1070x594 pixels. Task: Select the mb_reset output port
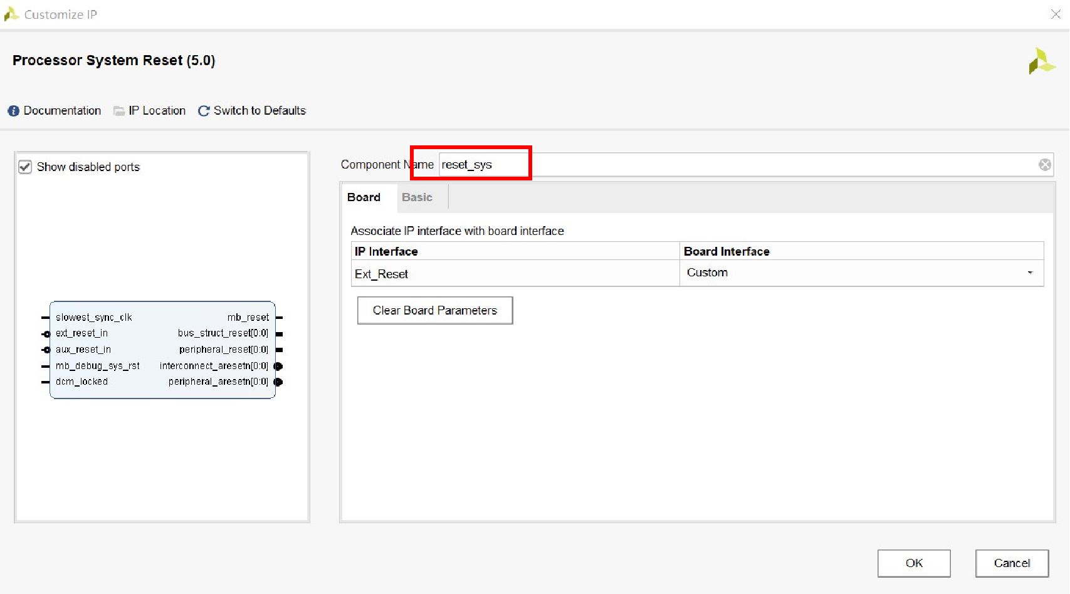248,317
